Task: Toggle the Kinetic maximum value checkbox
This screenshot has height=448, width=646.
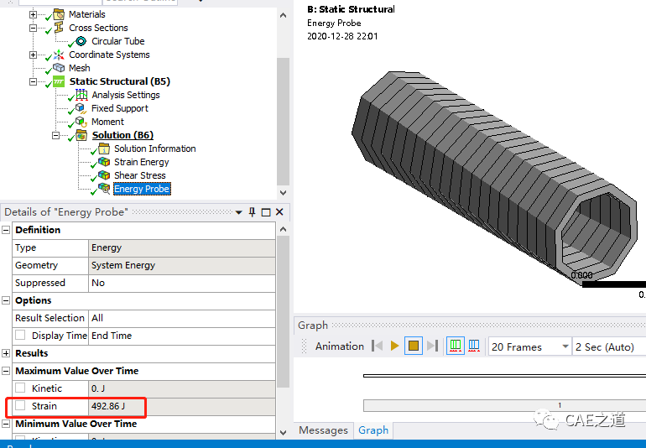Action: [20, 388]
